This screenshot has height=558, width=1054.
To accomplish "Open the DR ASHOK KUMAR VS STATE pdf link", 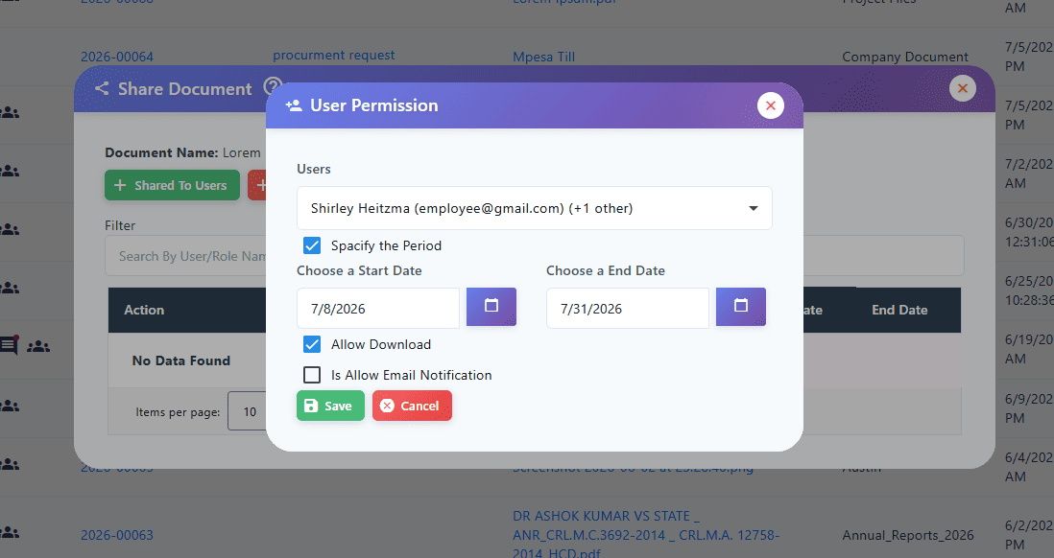I will point(646,534).
